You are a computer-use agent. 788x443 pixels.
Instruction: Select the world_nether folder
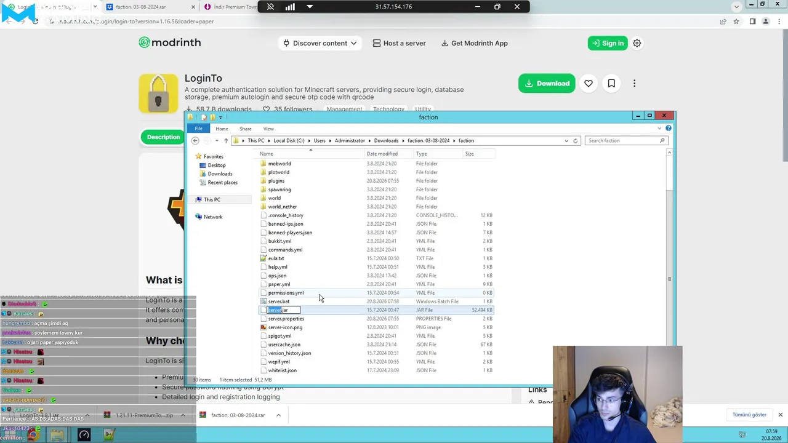coord(283,207)
